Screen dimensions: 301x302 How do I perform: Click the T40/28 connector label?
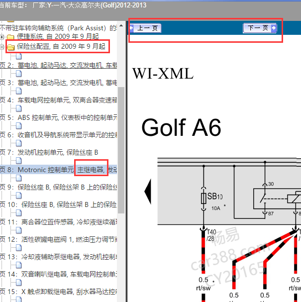211,235
